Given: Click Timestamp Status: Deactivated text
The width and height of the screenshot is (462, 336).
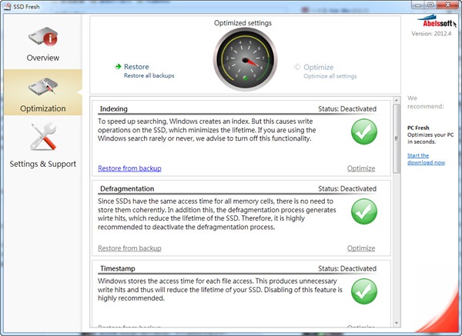Looking at the screenshot, I should click(x=347, y=268).
